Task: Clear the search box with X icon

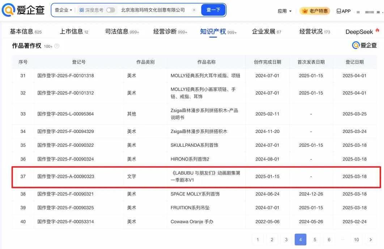Action: click(x=194, y=10)
